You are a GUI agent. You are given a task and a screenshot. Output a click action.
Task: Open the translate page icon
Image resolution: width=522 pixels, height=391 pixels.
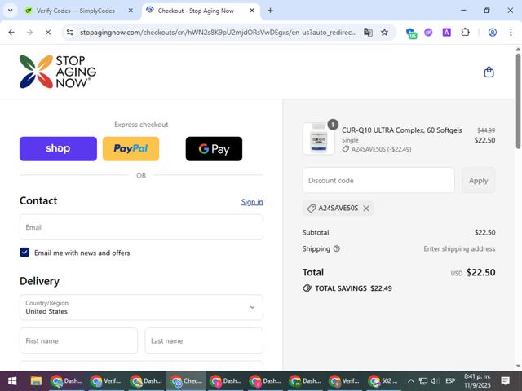click(x=368, y=33)
